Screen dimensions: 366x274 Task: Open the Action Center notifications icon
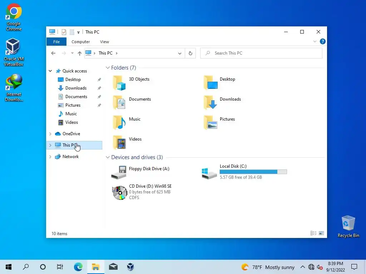point(354,267)
